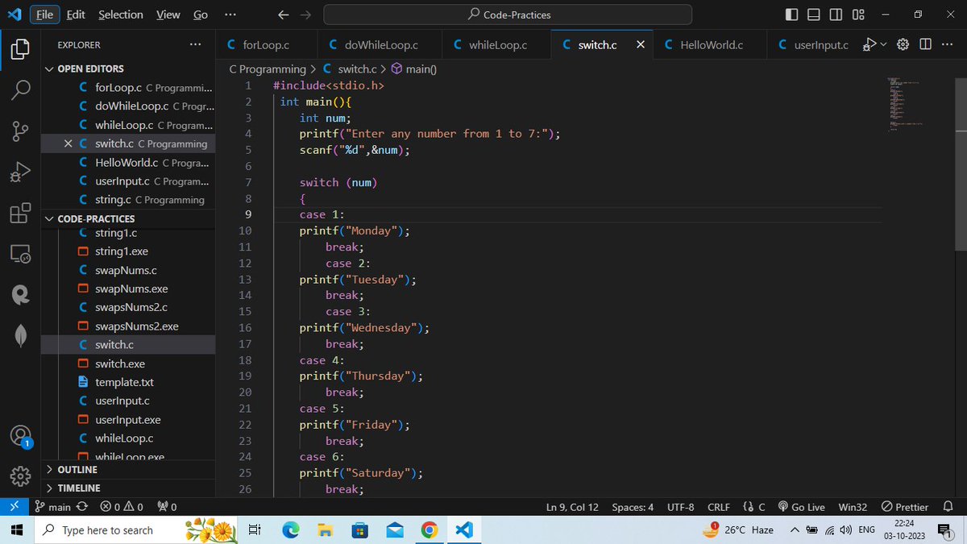Viewport: 967px width, 544px height.
Task: Open the Source Control view
Action: 21,131
